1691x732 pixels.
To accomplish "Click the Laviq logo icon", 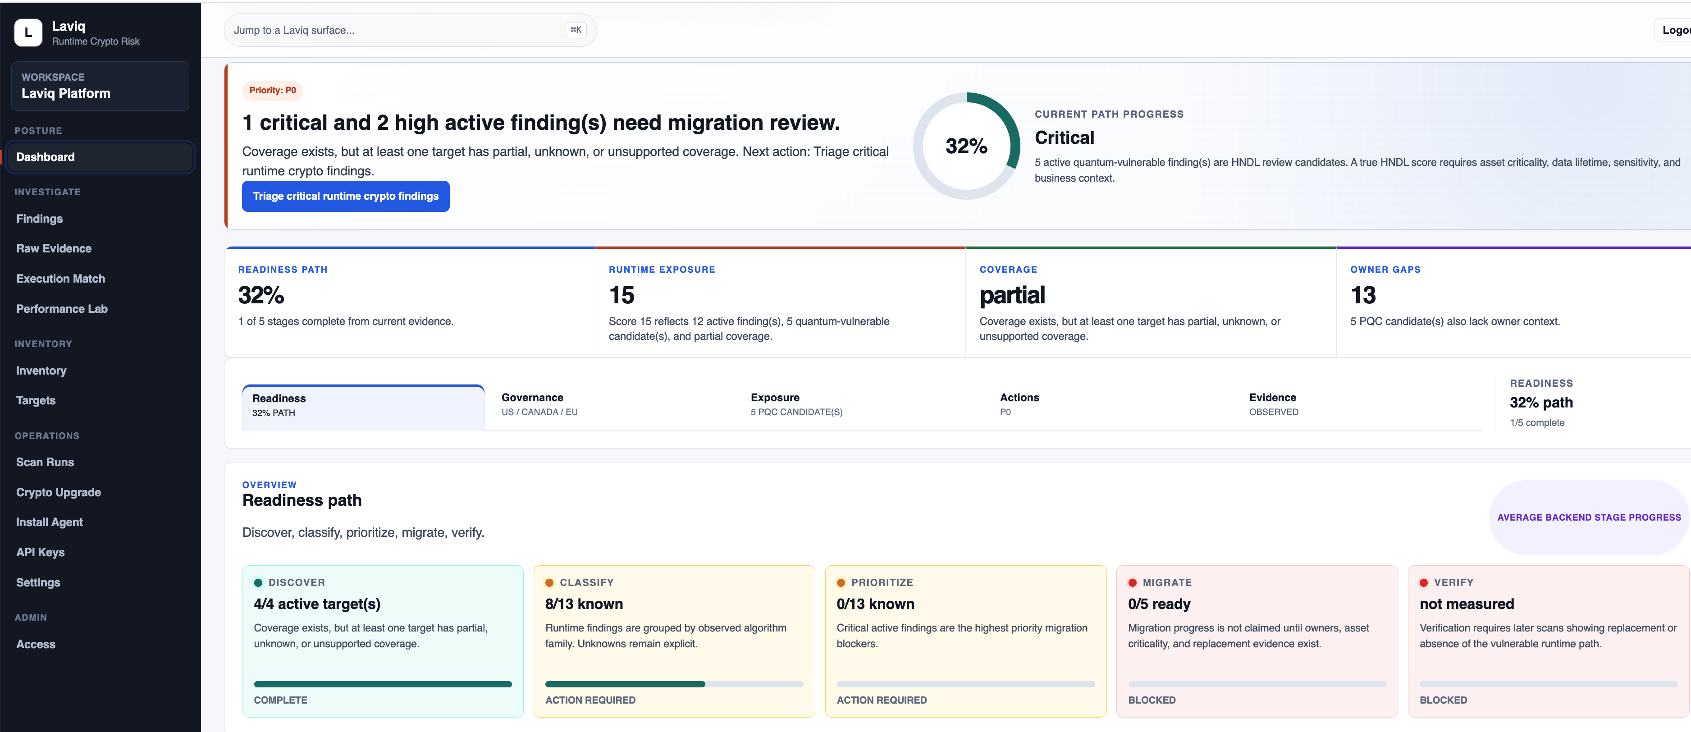I will pyautogui.click(x=28, y=32).
